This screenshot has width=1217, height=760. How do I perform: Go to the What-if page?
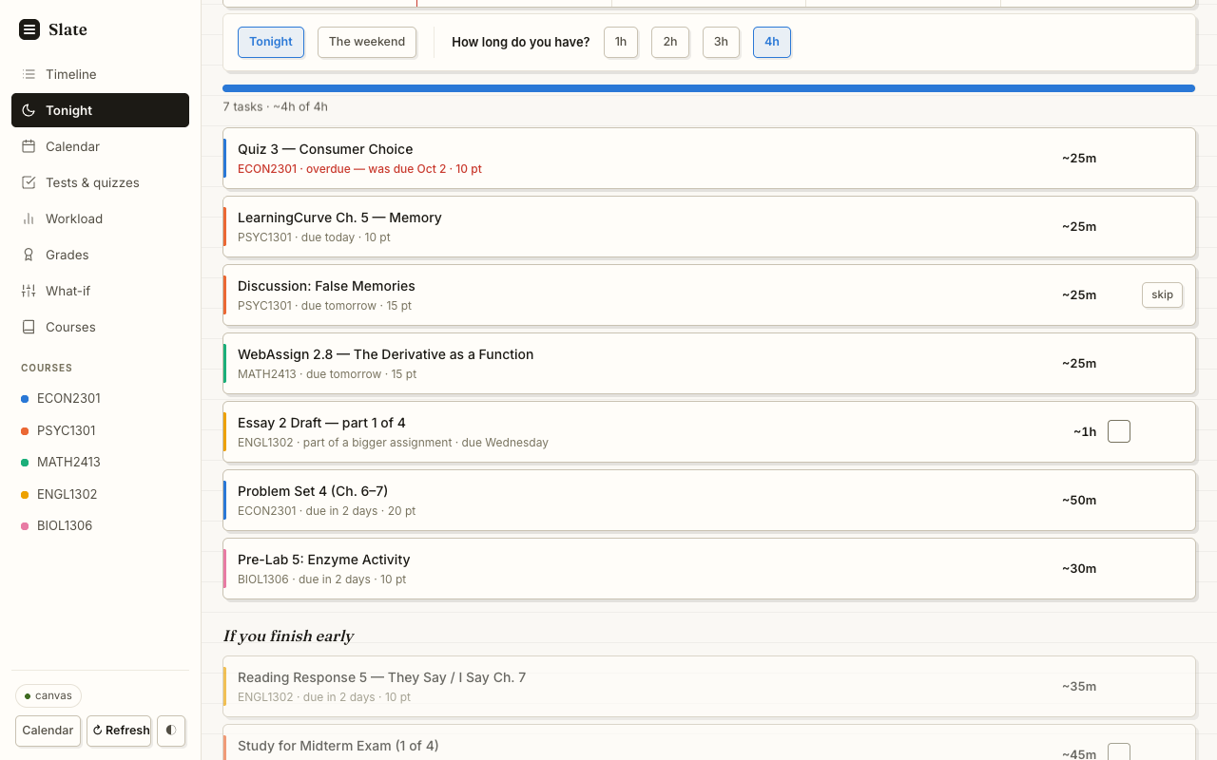tap(100, 291)
